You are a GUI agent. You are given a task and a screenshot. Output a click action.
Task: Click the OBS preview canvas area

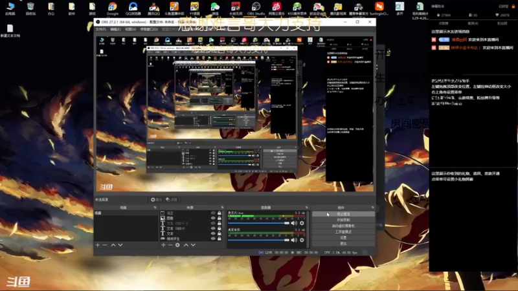[x=234, y=114]
